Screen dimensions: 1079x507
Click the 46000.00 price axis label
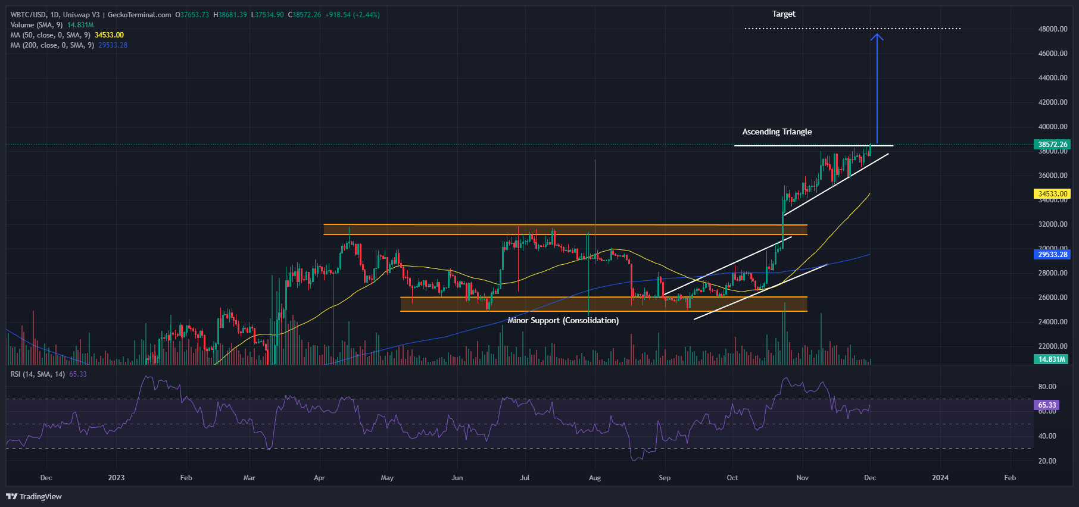click(x=1053, y=54)
